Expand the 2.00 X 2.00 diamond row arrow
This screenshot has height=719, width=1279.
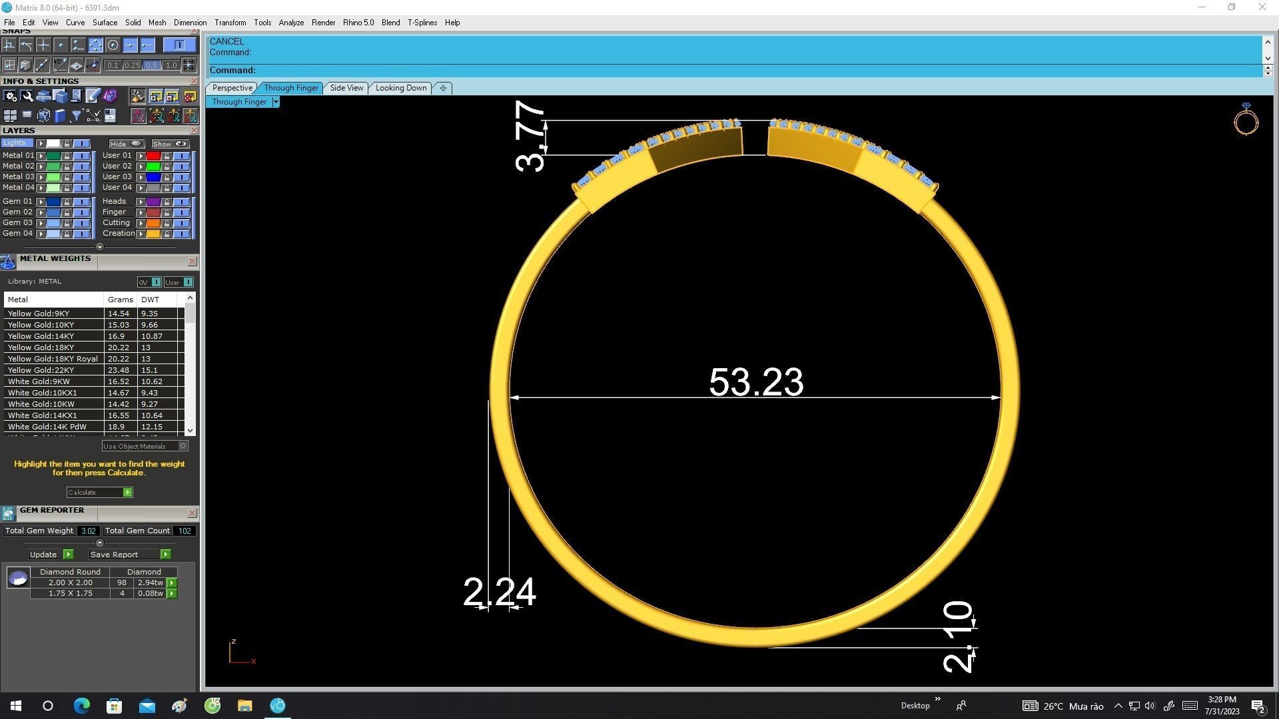172,583
